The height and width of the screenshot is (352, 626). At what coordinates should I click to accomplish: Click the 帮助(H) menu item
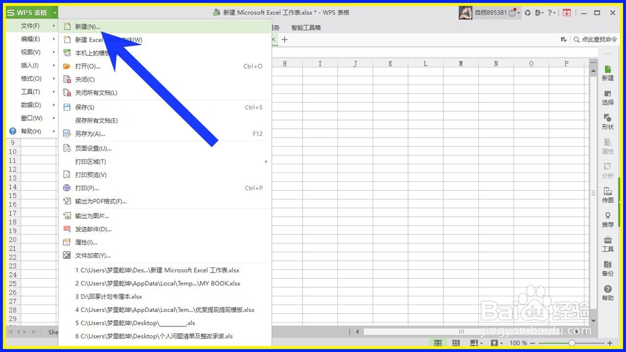coord(31,131)
